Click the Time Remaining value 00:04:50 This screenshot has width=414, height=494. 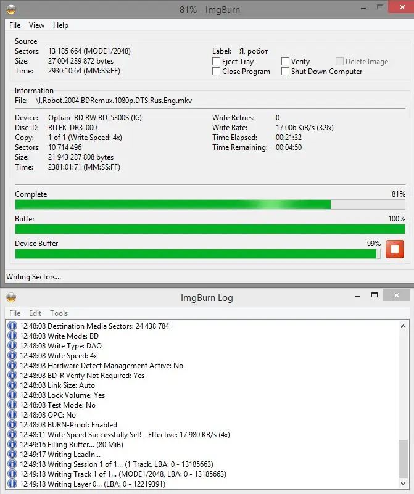(x=289, y=147)
